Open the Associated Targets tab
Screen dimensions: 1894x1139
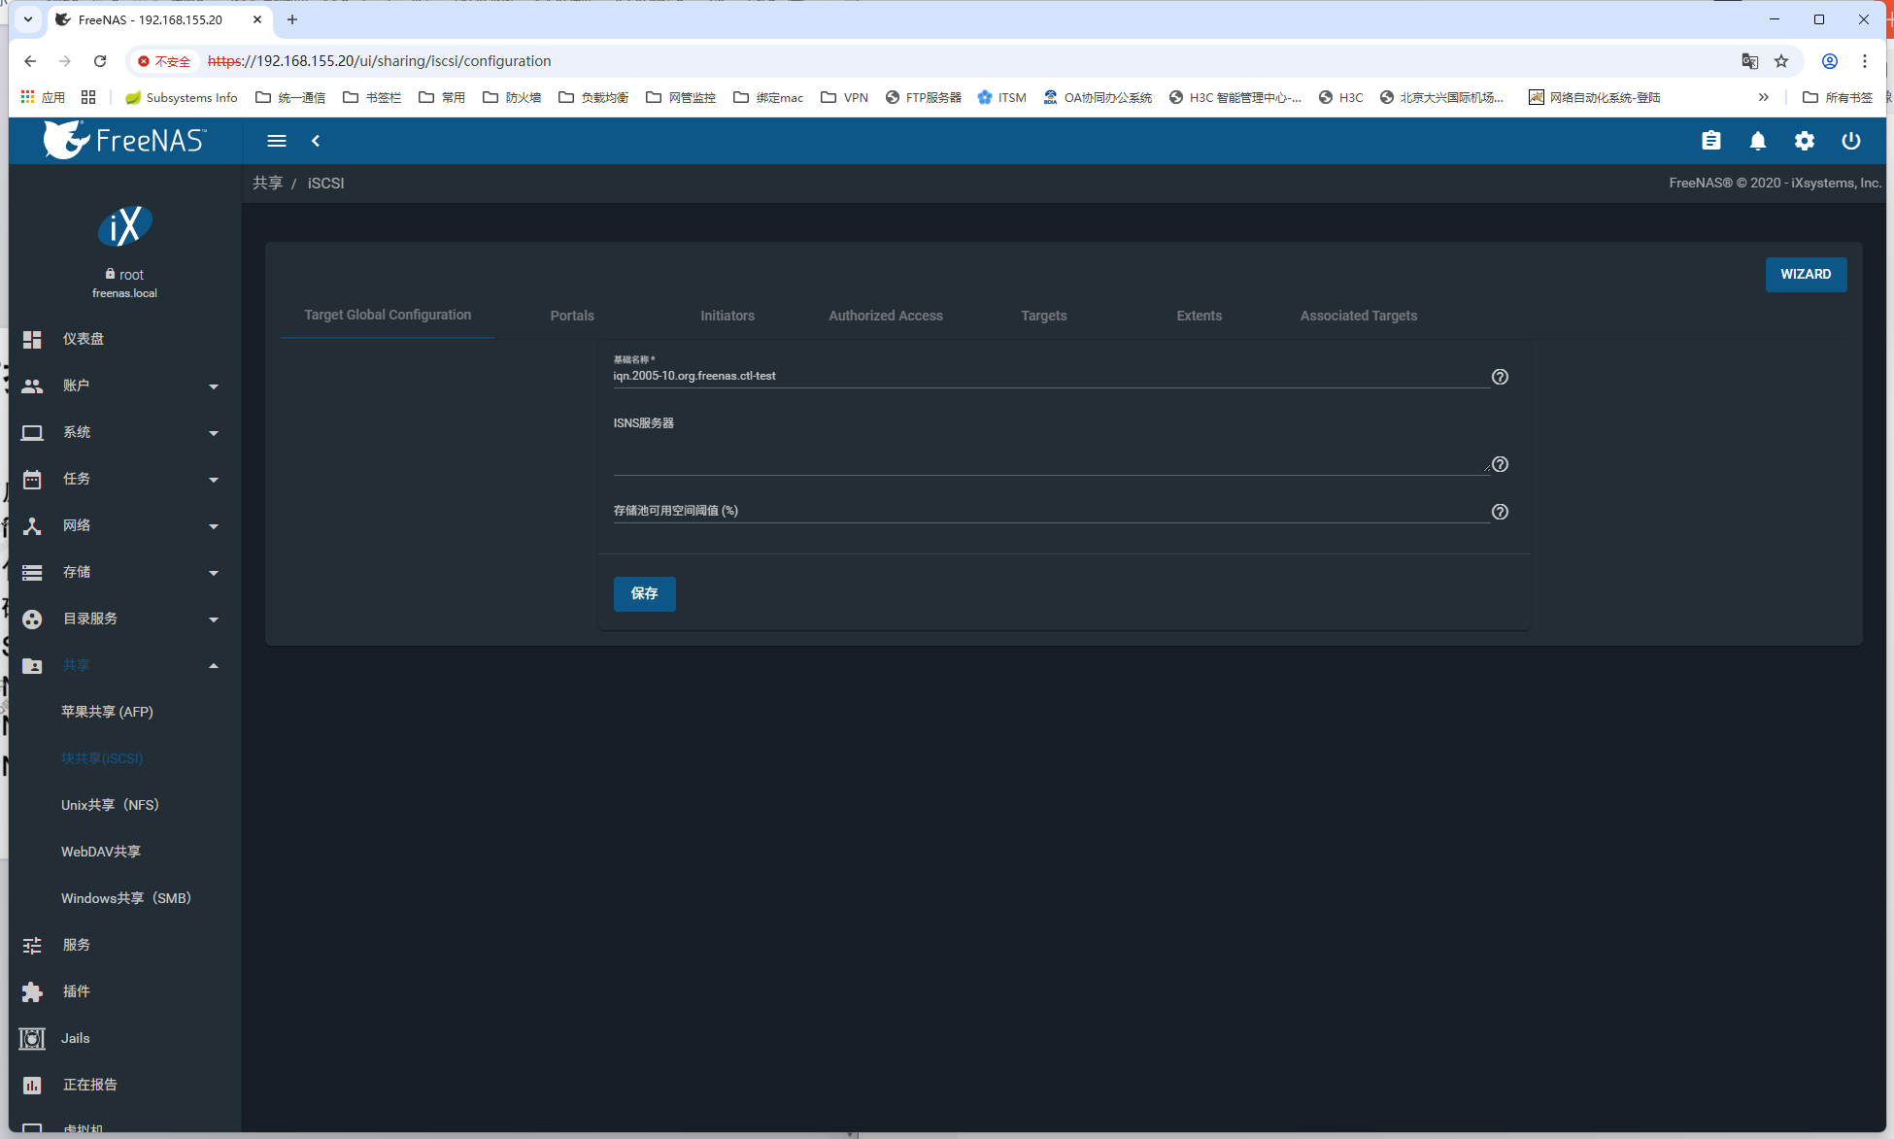(x=1358, y=316)
